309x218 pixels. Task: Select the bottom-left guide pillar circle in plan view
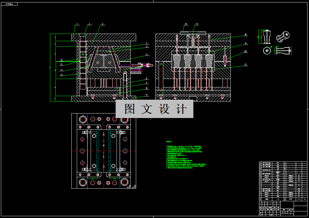83,182
